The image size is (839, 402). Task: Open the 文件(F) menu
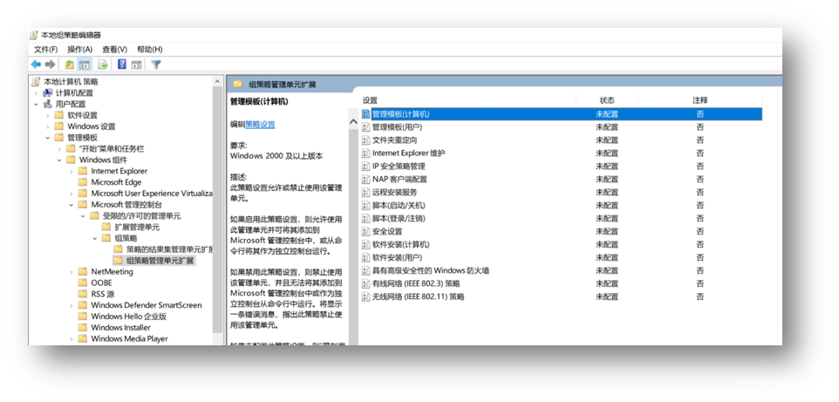click(45, 49)
